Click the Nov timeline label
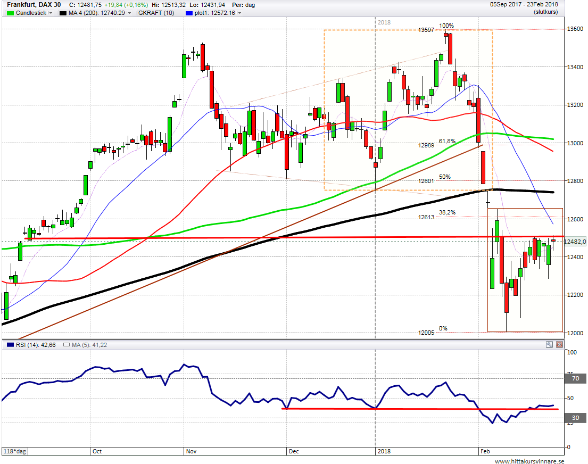Image resolution: width=588 pixels, height=464 pixels. (x=191, y=451)
